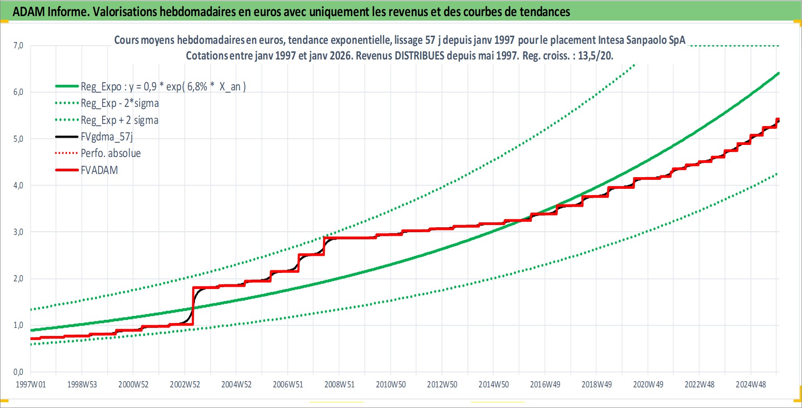Click the x-axis label "2012W50"
The width and height of the screenshot is (802, 408).
(x=442, y=384)
